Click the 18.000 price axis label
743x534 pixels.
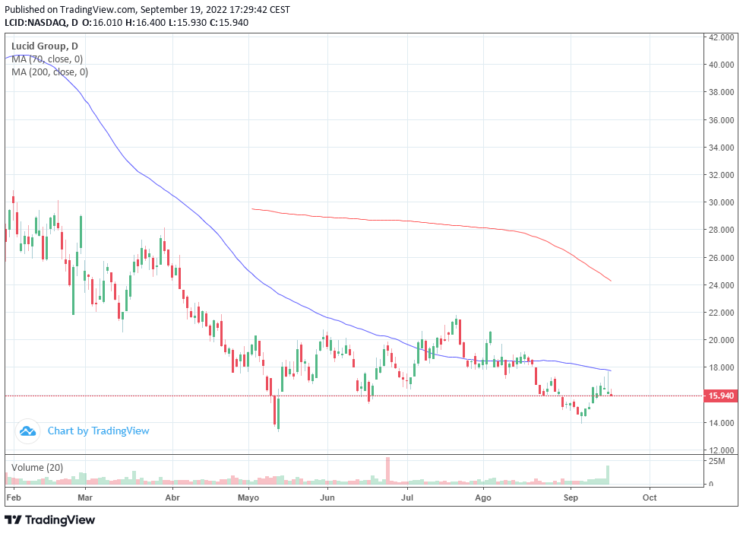721,367
